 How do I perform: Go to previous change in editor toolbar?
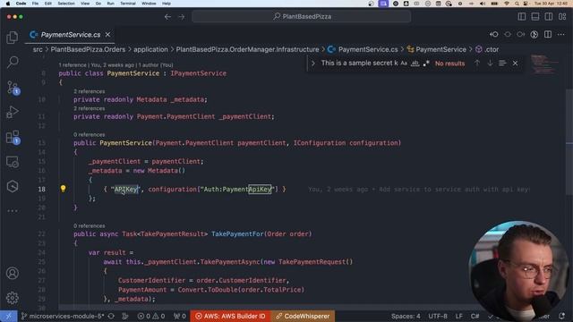494,34
